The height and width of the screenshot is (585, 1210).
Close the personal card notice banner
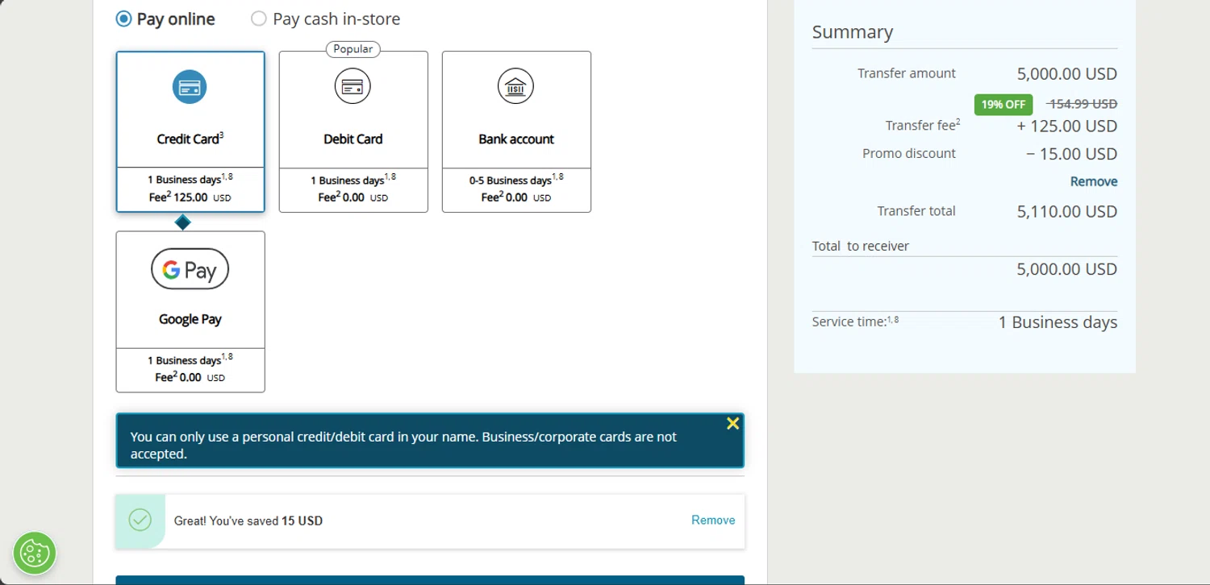coord(732,424)
